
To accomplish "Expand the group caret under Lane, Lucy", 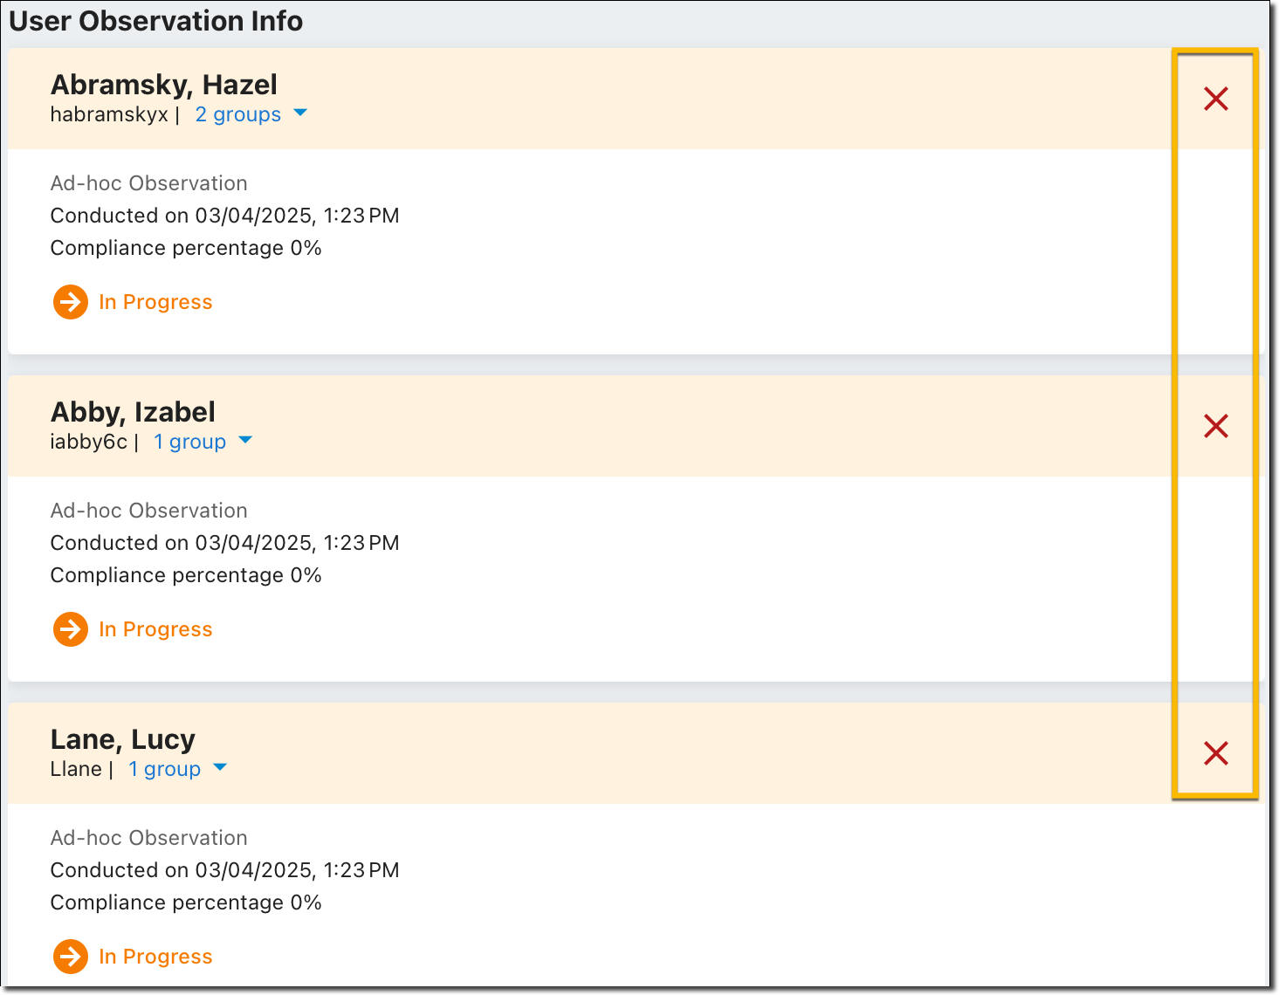I will tap(220, 768).
